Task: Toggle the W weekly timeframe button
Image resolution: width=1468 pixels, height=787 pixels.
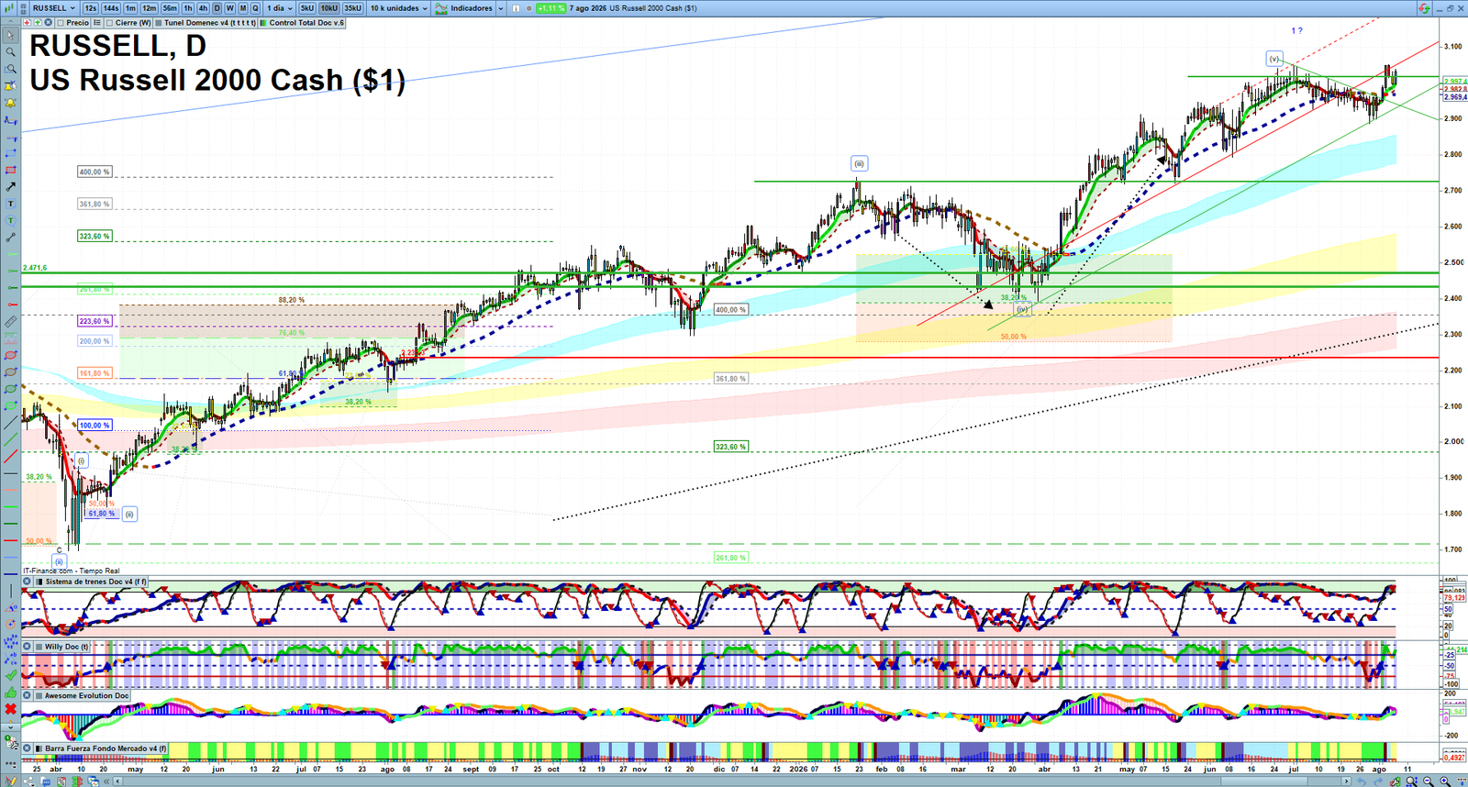Action: pyautogui.click(x=230, y=8)
